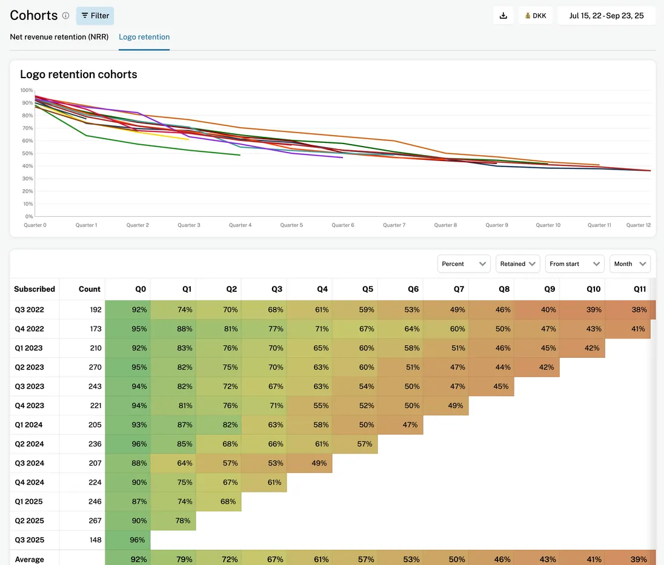Open the Month interval dropdown

coord(630,264)
